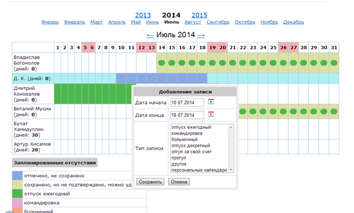354x213 pixels.
Task: Click green dot on day 14, Владислав Богомолов
Action: (x=162, y=63)
